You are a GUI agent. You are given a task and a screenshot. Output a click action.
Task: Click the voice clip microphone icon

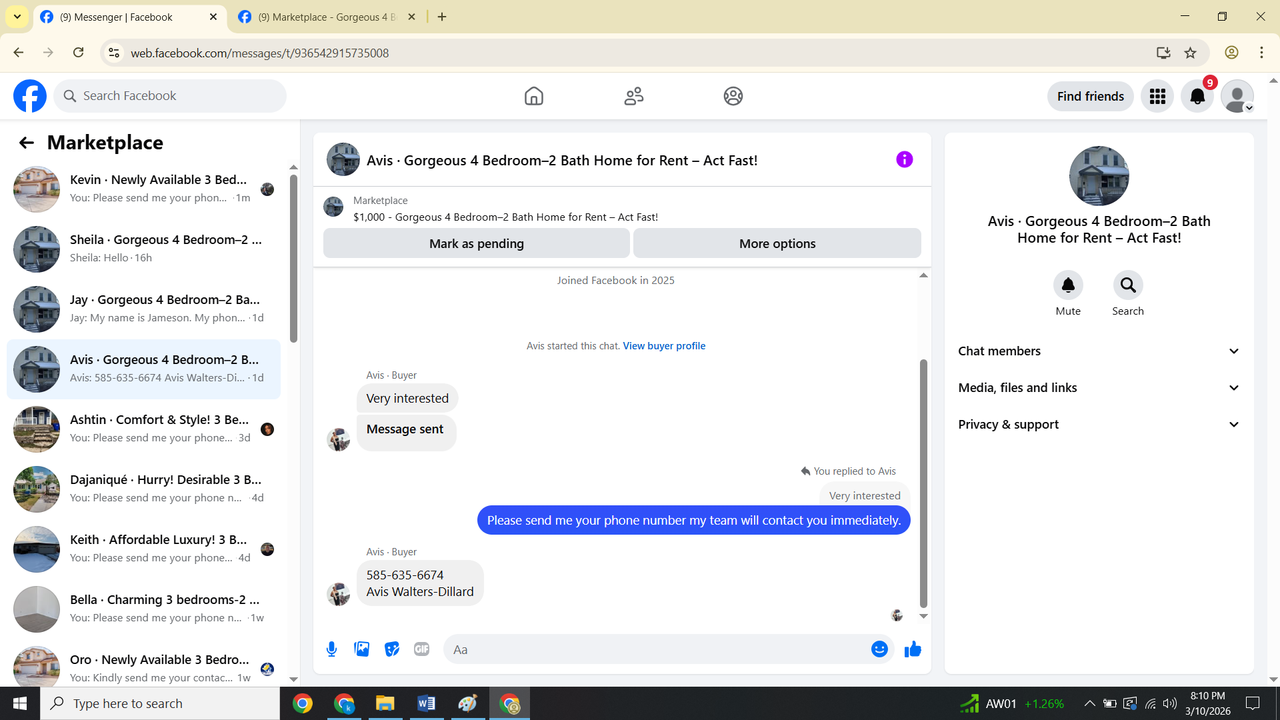point(331,649)
